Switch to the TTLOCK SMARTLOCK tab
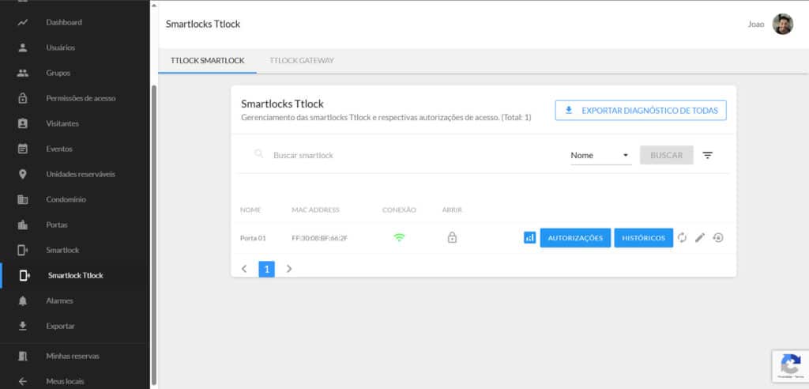Screen dimensions: 809x389 [x=208, y=60]
